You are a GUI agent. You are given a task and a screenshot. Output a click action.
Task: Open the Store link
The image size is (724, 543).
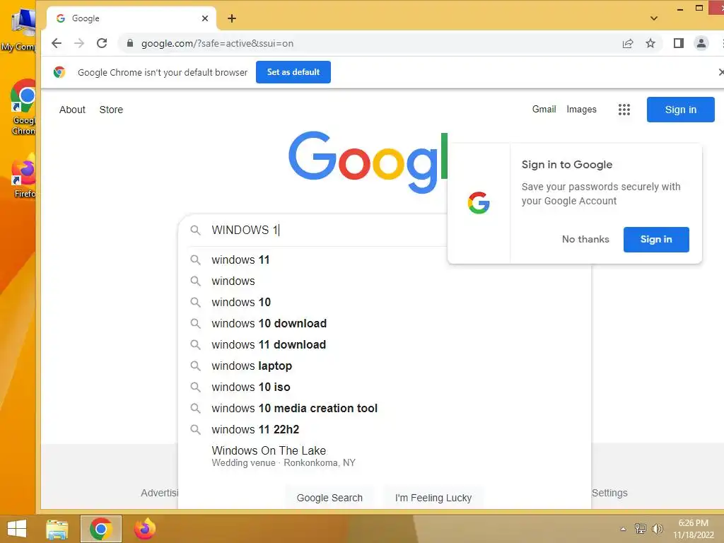pos(111,110)
